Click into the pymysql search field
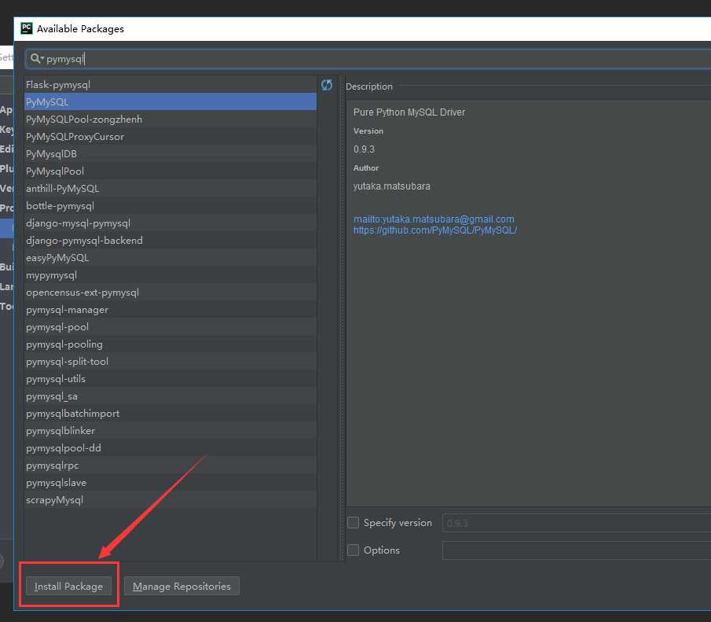 (x=368, y=58)
